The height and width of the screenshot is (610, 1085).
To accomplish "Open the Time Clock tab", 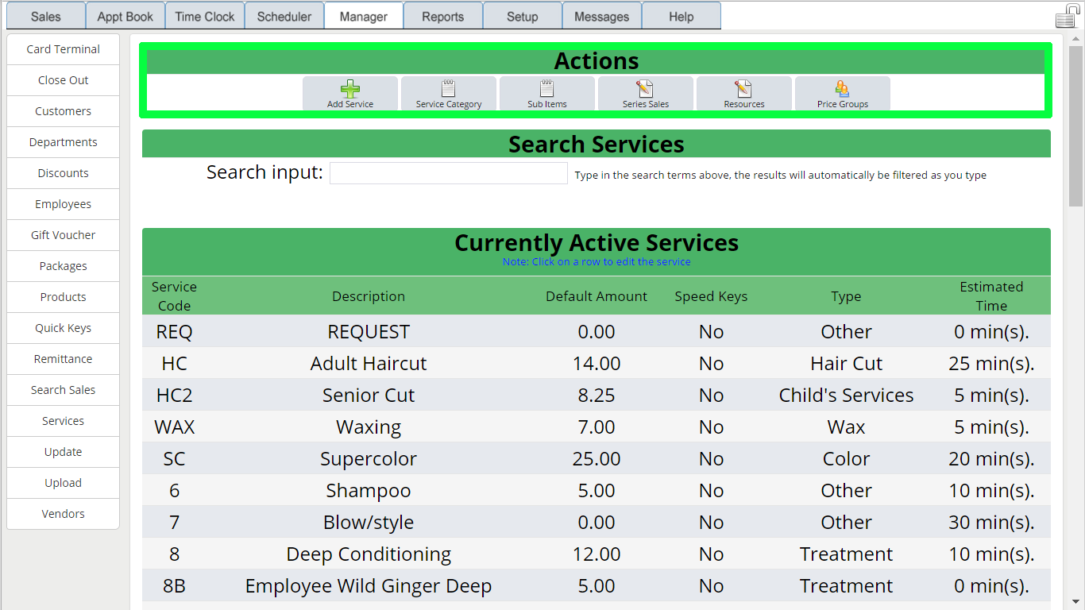I will [205, 16].
